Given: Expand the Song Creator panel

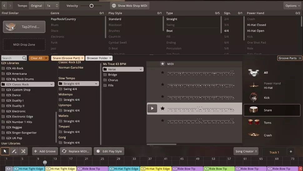Looking at the screenshot, I should click(246, 151).
